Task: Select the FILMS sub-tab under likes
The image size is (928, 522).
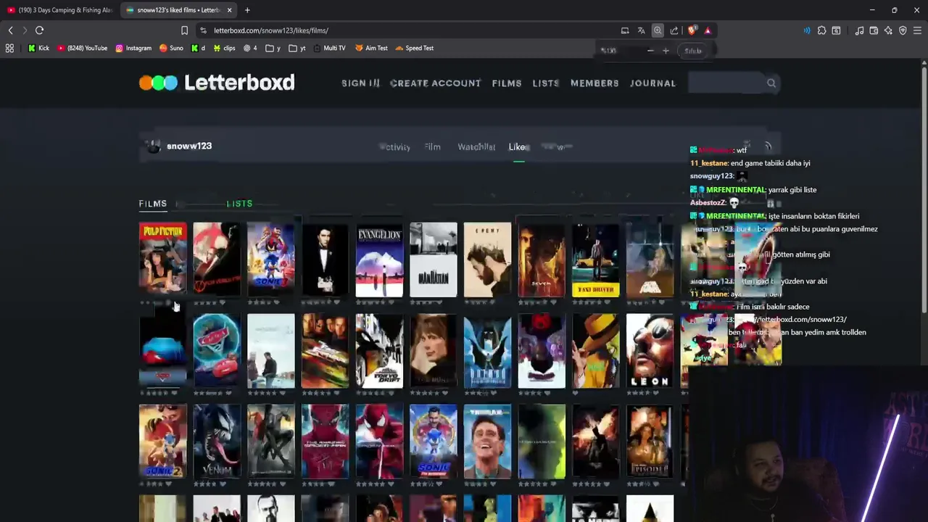Action: [x=153, y=204]
